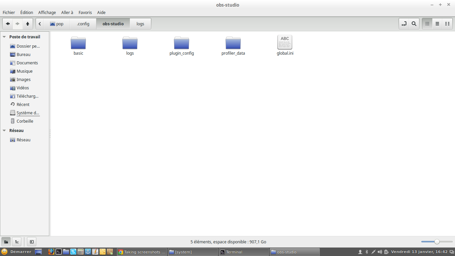Open the sound volume tray icon
455x256 pixels.
pos(380,252)
